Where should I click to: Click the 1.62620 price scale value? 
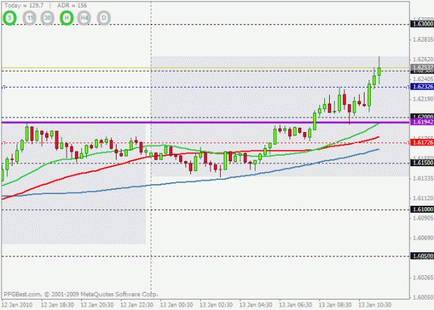click(x=423, y=59)
